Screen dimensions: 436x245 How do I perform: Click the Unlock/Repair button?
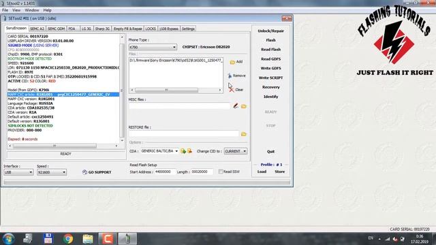pos(270,31)
